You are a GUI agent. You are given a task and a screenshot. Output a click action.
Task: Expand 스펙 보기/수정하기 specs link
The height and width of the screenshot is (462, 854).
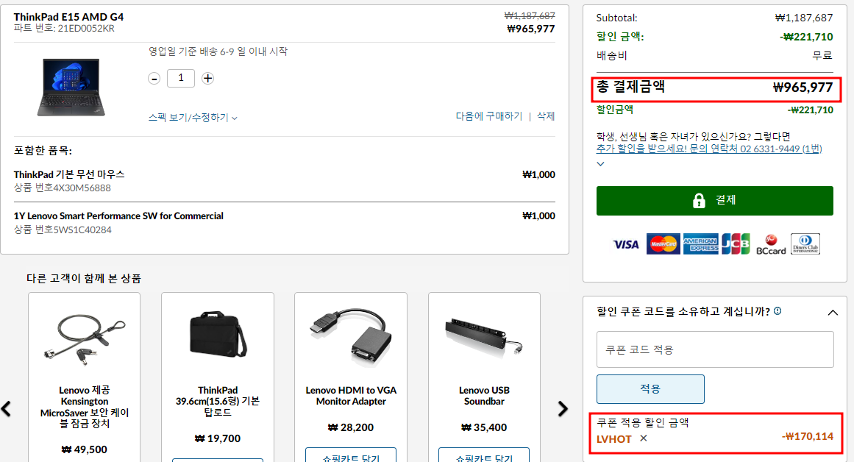193,117
